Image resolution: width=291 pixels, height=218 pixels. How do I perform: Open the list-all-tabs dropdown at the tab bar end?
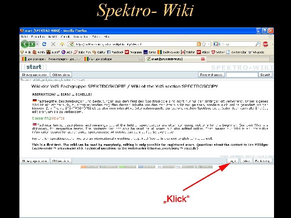(x=272, y=59)
